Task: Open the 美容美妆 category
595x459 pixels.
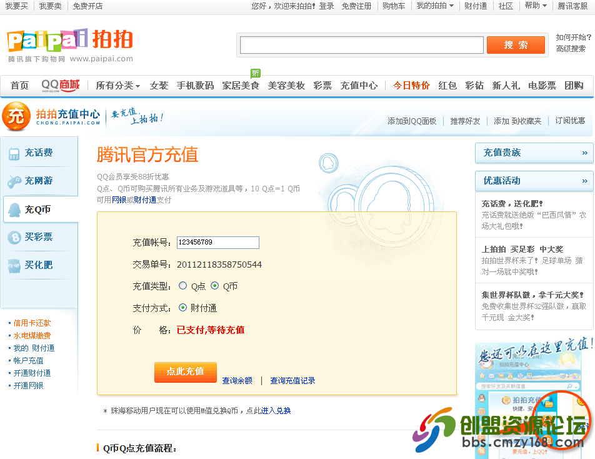Action: pos(286,86)
